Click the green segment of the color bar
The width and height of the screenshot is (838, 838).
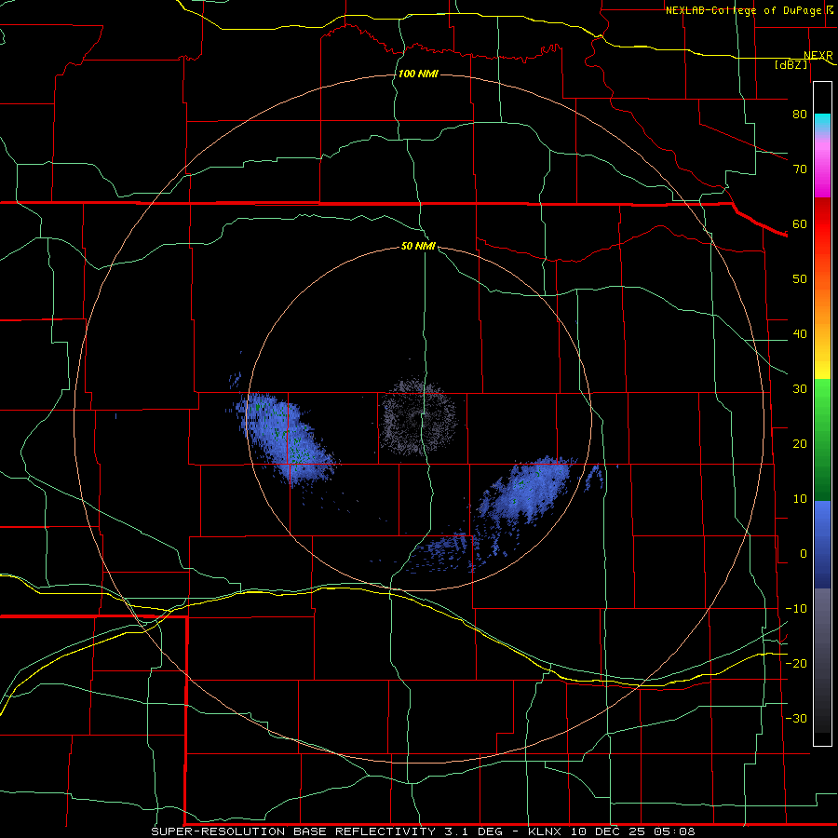pyautogui.click(x=822, y=439)
